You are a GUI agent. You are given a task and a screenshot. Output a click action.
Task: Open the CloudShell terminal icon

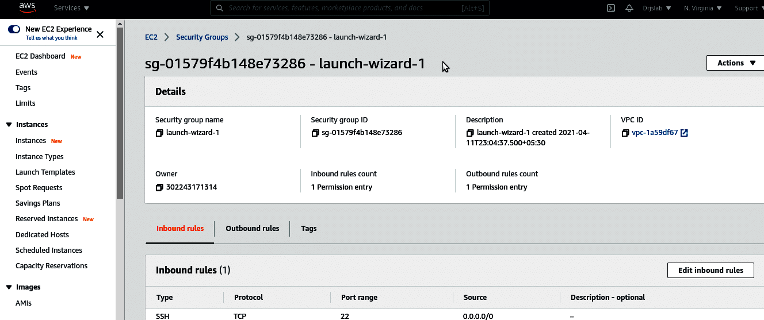coord(611,8)
